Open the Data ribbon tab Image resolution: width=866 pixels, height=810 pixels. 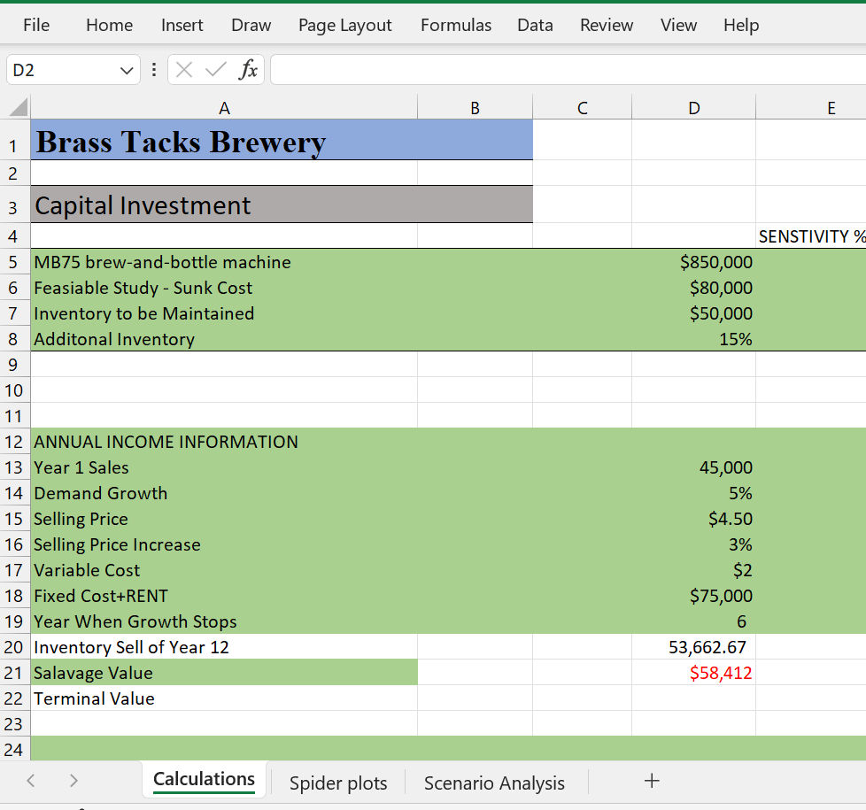pyautogui.click(x=535, y=25)
